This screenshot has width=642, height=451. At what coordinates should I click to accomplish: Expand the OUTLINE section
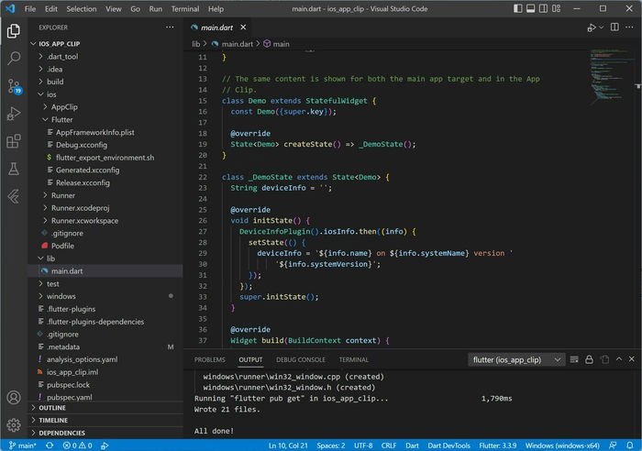(x=52, y=408)
